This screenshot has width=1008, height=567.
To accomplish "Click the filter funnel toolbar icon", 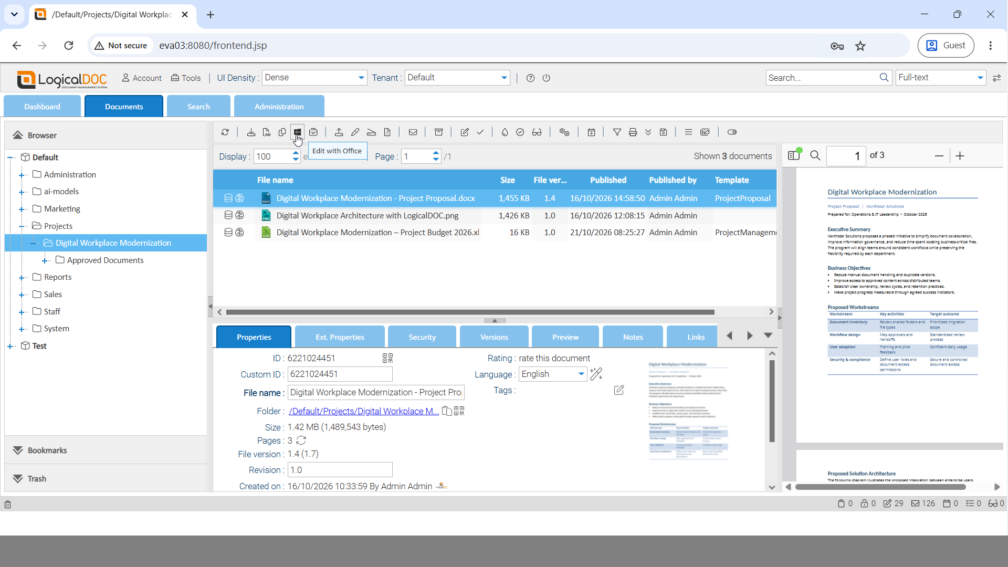I will pos(617,132).
